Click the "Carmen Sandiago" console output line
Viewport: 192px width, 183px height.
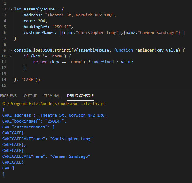(x=46, y=156)
